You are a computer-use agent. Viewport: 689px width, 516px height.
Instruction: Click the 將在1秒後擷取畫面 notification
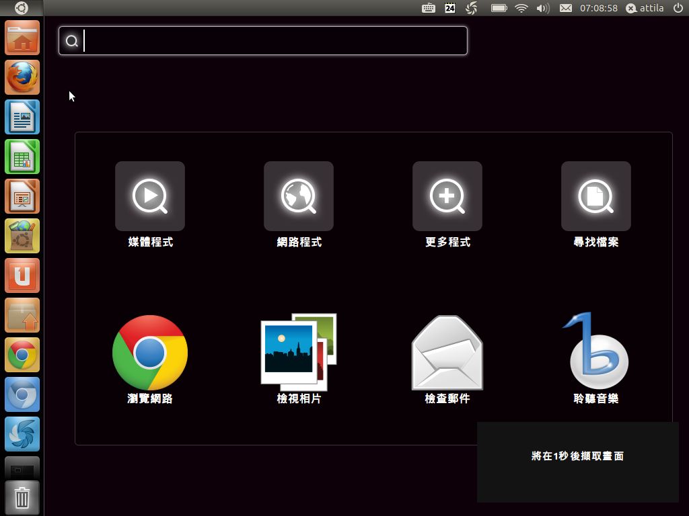[x=578, y=462]
